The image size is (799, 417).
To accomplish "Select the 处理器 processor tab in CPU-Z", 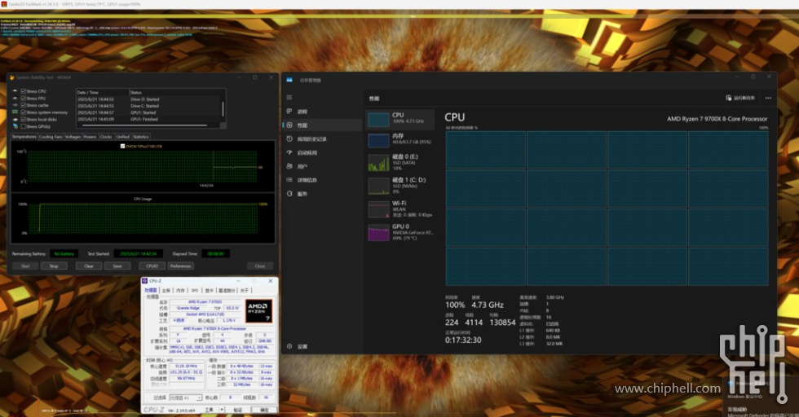I will pyautogui.click(x=151, y=291).
